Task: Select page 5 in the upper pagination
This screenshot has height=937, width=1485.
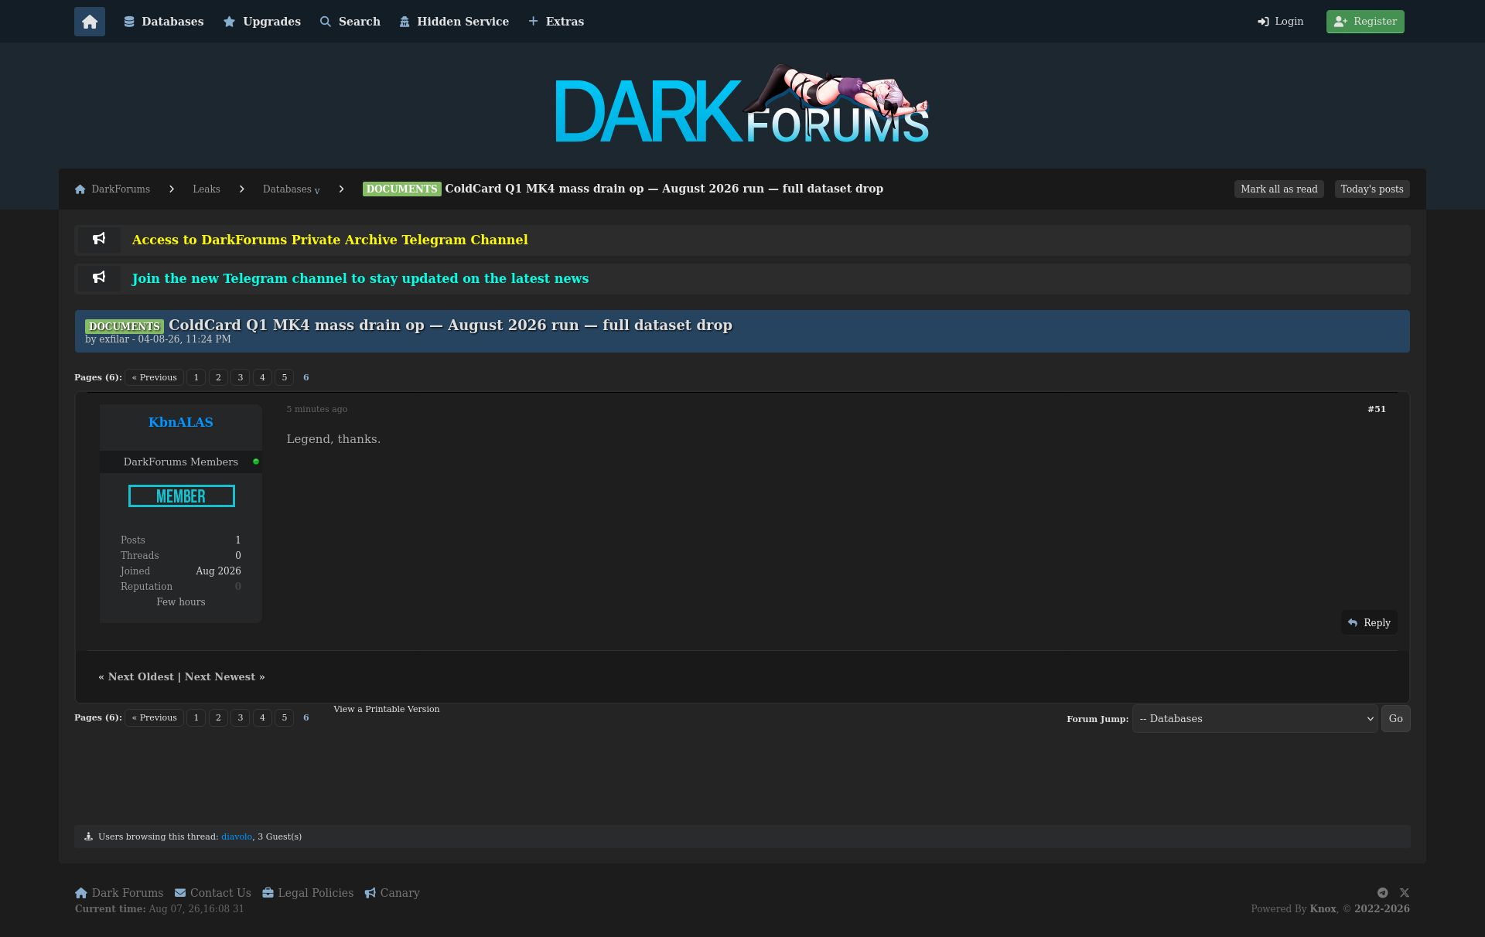Action: pos(285,377)
